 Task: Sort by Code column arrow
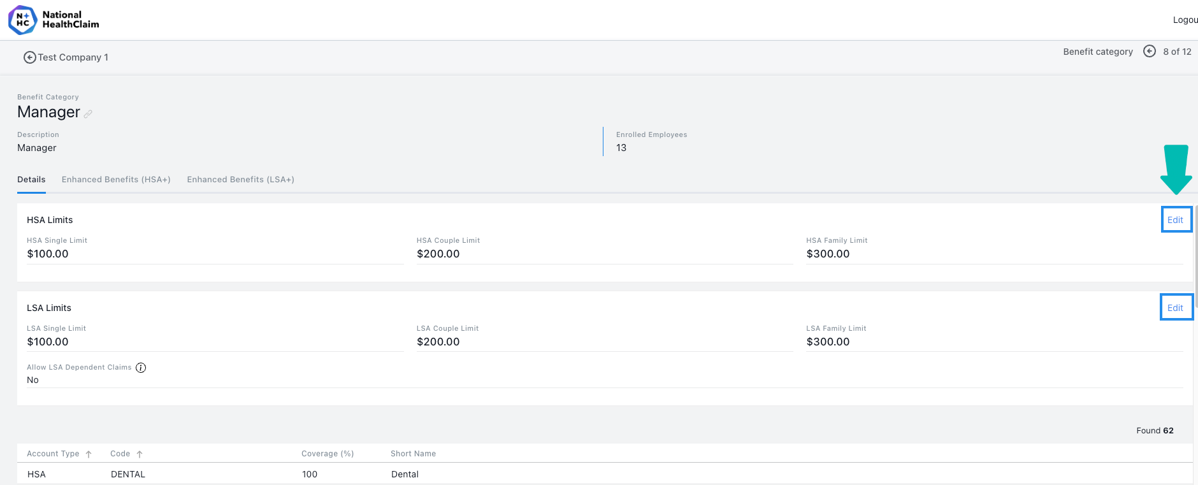click(140, 454)
